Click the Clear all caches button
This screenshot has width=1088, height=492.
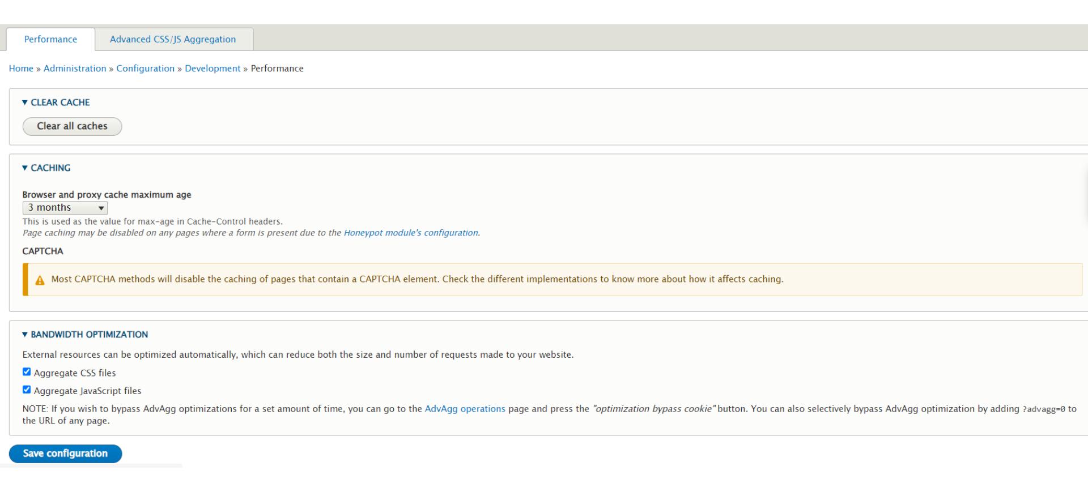[x=72, y=126]
